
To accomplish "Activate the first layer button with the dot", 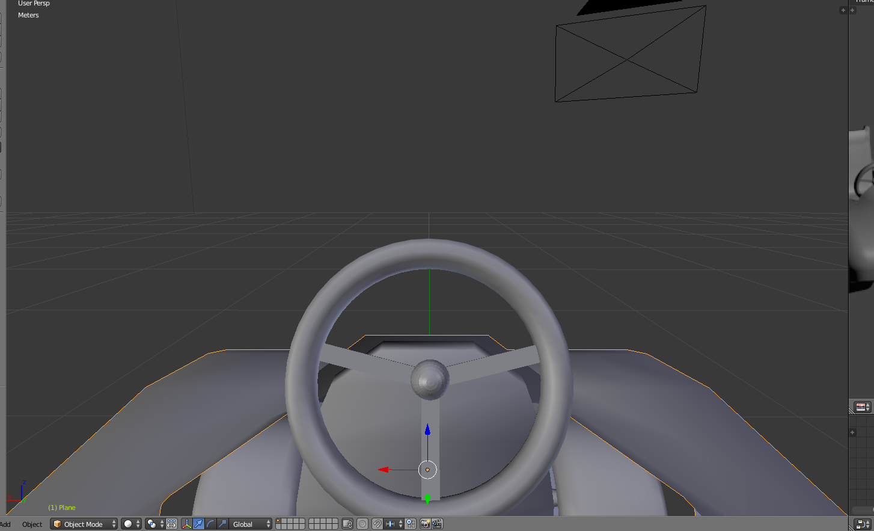I will (x=278, y=521).
